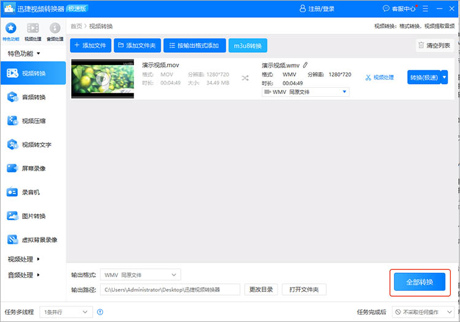Open 录音机 in the sidebar
The width and height of the screenshot is (460, 322).
coord(33,193)
